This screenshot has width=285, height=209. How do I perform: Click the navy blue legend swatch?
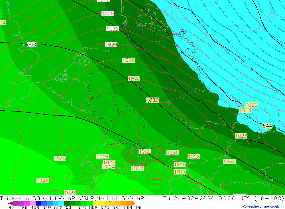click(x=38, y=203)
